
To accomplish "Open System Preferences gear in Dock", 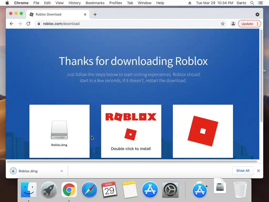I will (170, 190).
